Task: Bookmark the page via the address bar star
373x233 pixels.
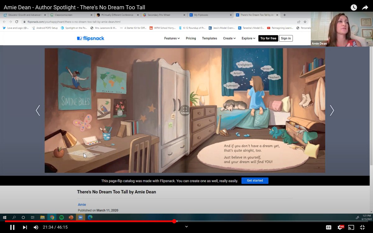Action: (305, 22)
